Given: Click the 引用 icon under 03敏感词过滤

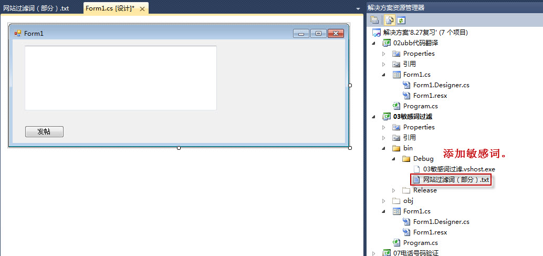Looking at the screenshot, I should 396,138.
